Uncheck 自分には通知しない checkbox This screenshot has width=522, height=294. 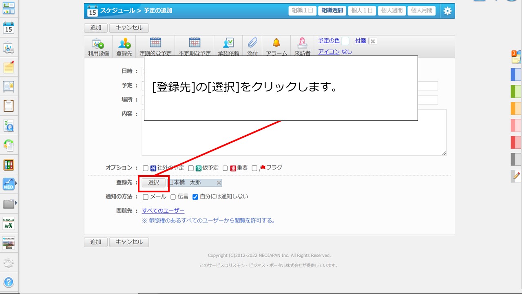coord(195,197)
